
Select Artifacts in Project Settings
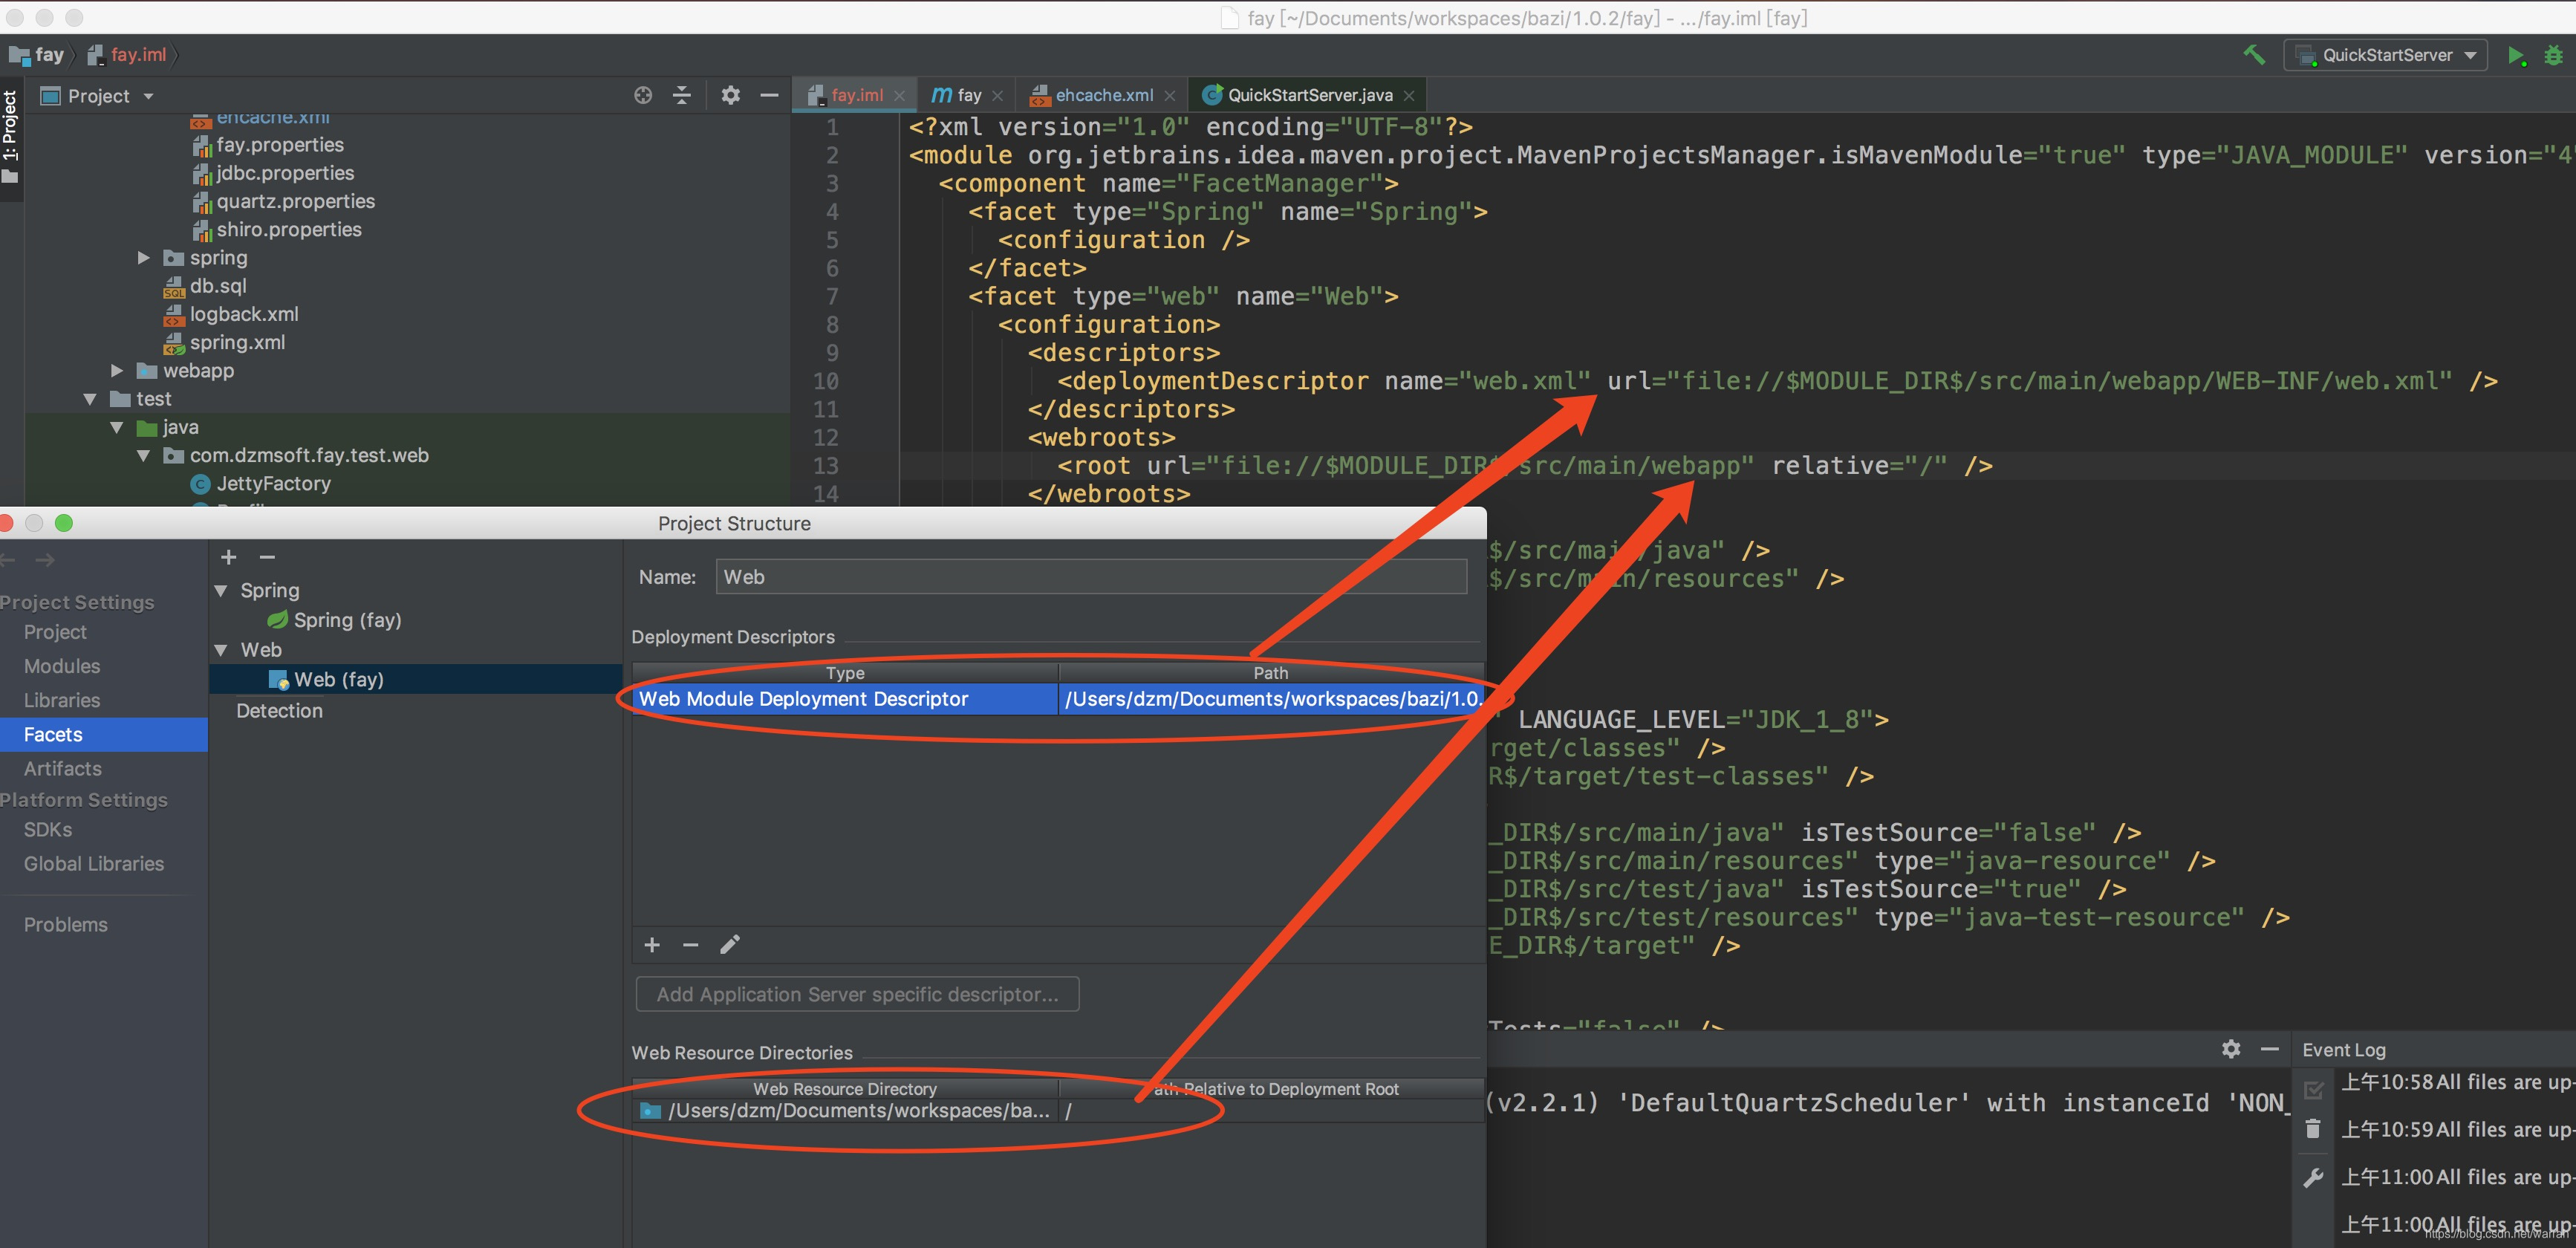point(62,768)
